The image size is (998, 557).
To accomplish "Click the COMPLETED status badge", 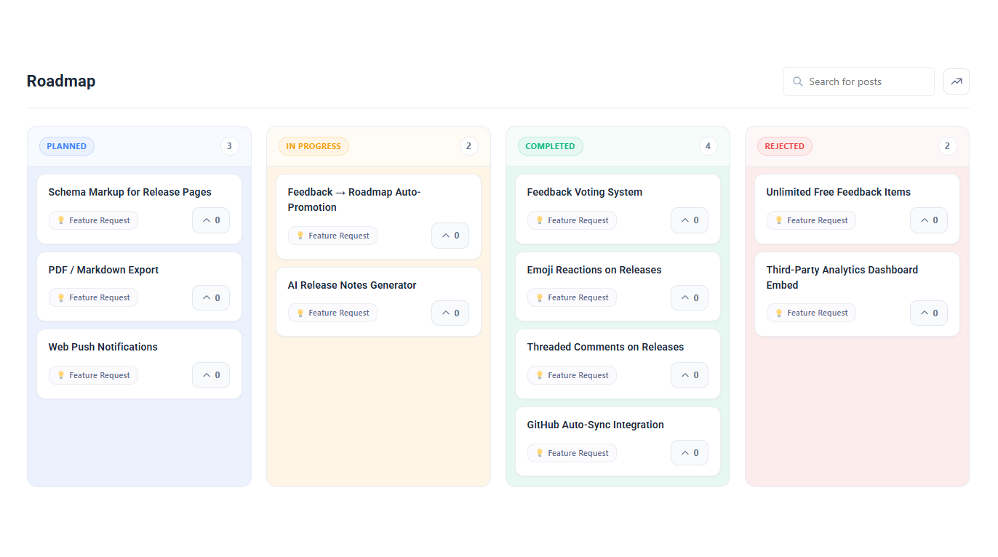I will point(550,146).
